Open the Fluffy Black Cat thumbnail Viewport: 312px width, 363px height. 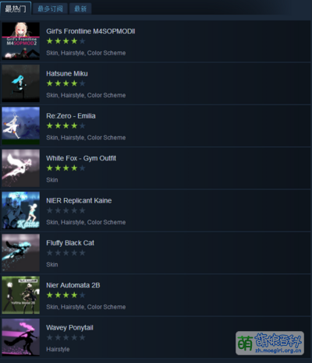[21, 252]
